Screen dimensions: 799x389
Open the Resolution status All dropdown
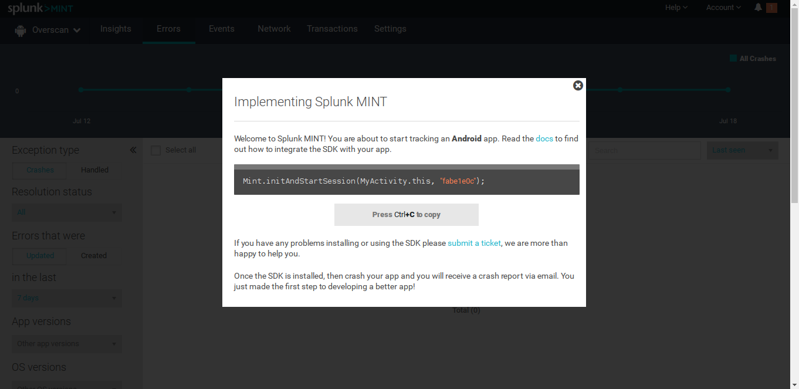pyautogui.click(x=67, y=212)
